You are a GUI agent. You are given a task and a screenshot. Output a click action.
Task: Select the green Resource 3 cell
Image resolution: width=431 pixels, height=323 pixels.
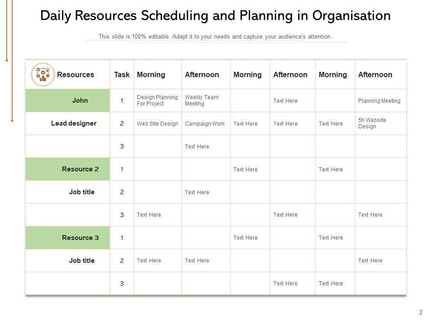[68, 238]
